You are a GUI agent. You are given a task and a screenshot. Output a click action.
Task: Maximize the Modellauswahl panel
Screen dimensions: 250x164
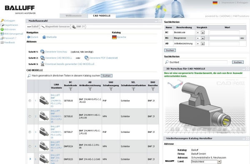pos(160,21)
